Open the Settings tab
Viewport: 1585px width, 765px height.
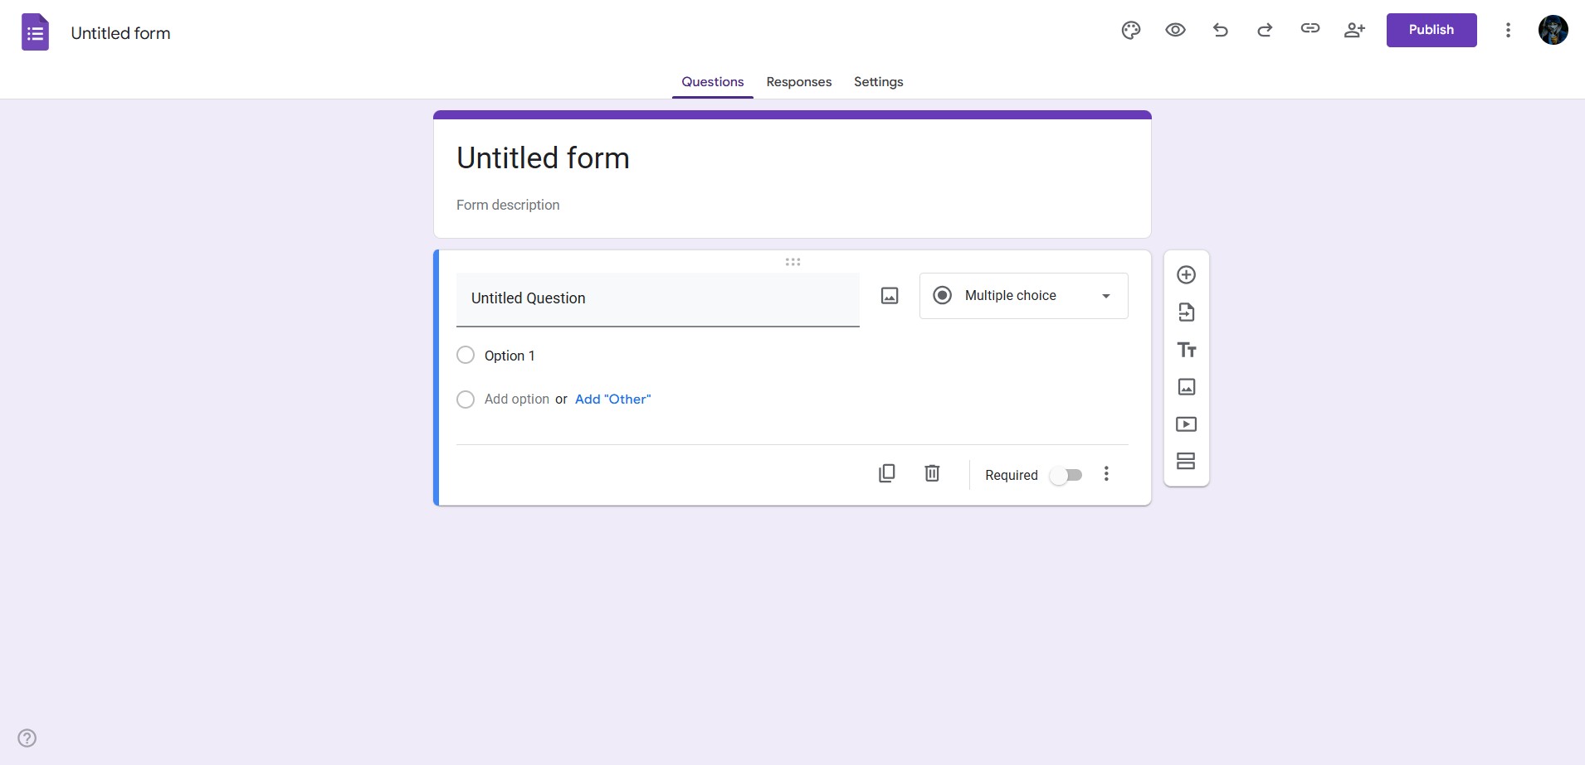(x=879, y=82)
